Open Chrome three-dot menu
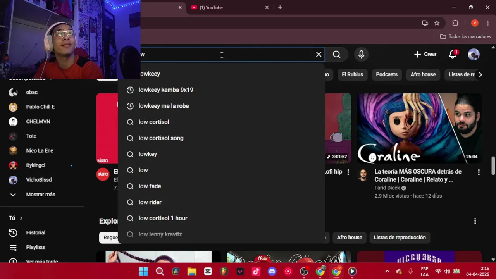 click(x=488, y=23)
